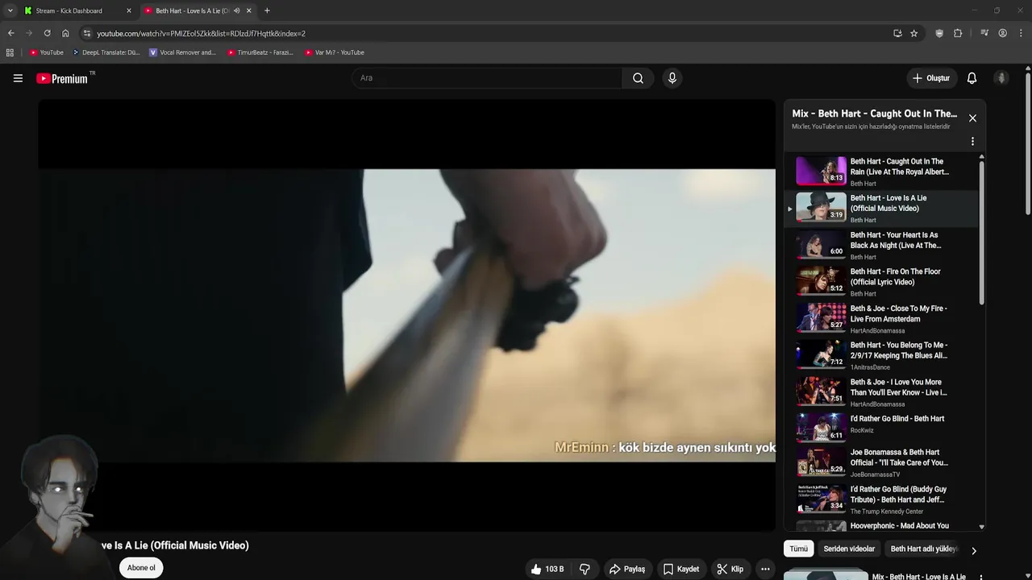Open the media controls toolbar icon
This screenshot has height=580, width=1032.
tap(984, 33)
